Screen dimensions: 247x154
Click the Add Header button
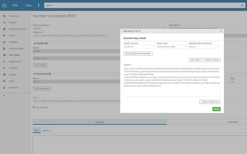click(x=40, y=65)
